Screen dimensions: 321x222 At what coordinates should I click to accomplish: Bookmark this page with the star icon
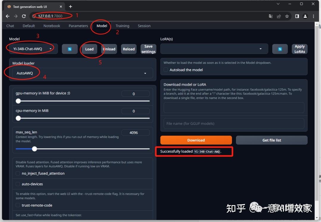pos(287,16)
